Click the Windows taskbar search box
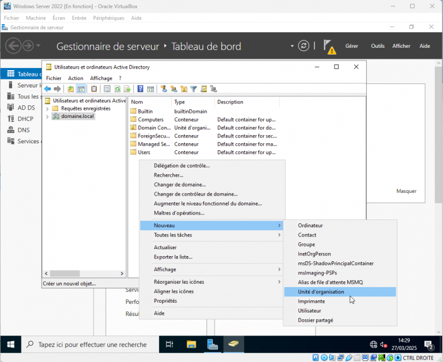443x362 pixels. tap(92, 345)
